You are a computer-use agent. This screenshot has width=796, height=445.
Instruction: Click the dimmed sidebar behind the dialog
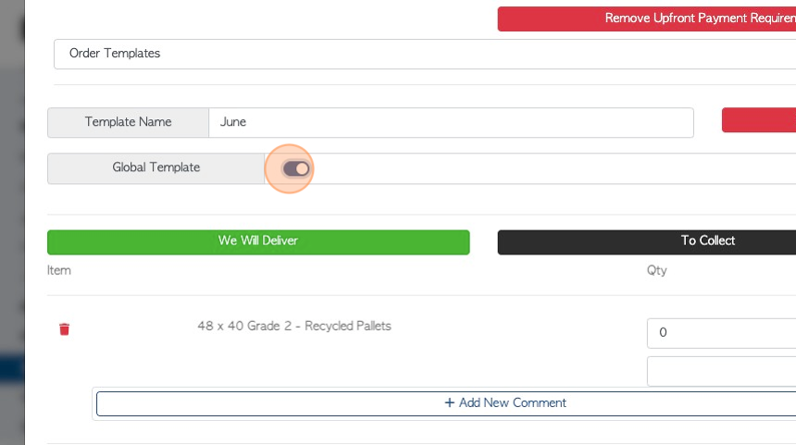pos(11,231)
